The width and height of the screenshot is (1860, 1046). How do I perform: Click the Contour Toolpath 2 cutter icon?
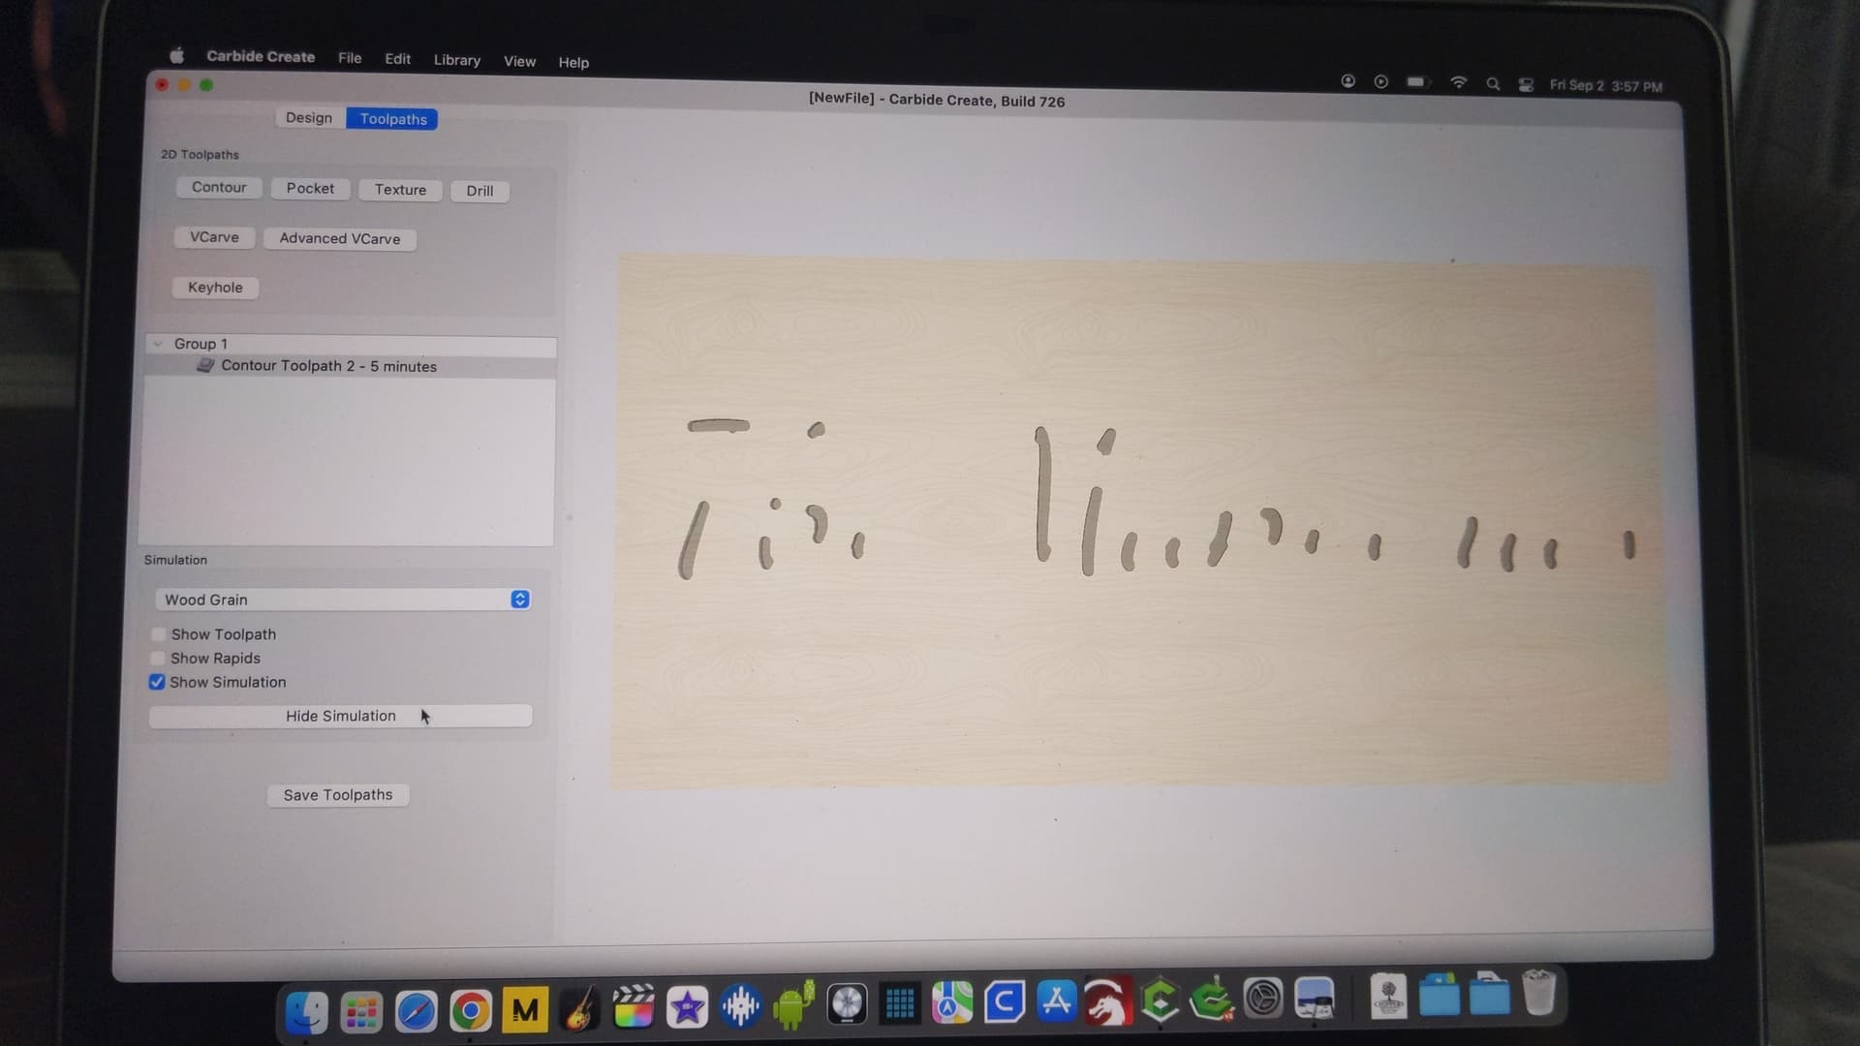[x=205, y=365]
